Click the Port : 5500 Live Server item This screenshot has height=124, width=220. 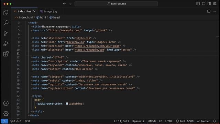185,121
